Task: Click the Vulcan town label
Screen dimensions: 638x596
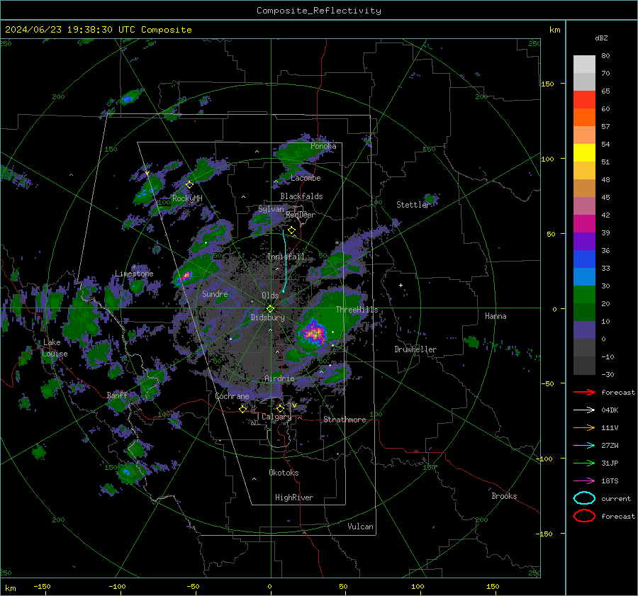Action: pos(360,527)
